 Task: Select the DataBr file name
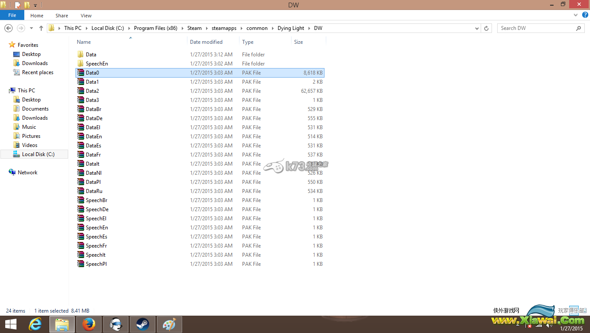coord(93,109)
